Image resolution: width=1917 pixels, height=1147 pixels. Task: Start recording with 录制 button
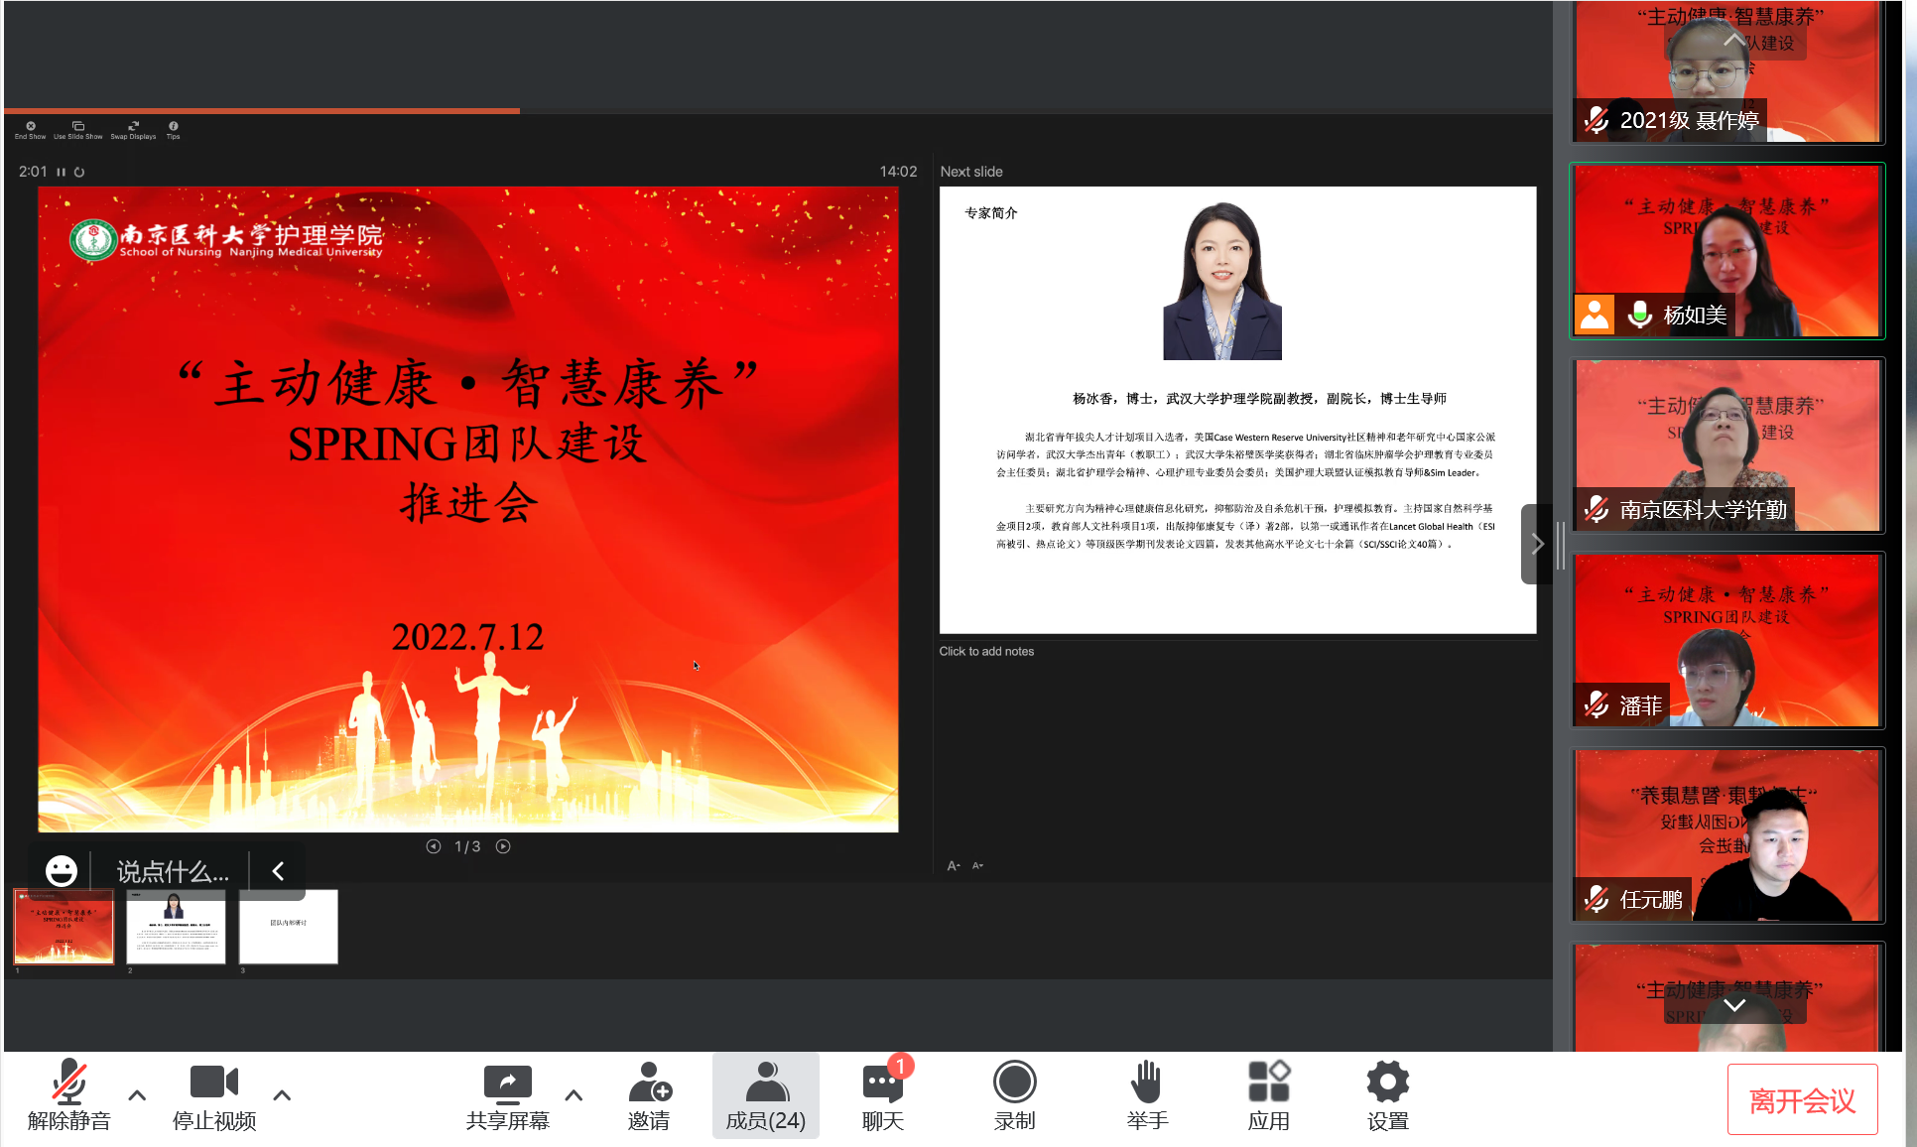tap(1014, 1083)
